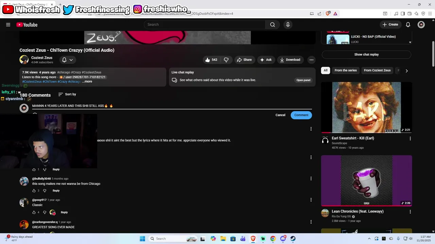Open menu for @carlongovender.q comment
The image size is (435, 244).
311,222
